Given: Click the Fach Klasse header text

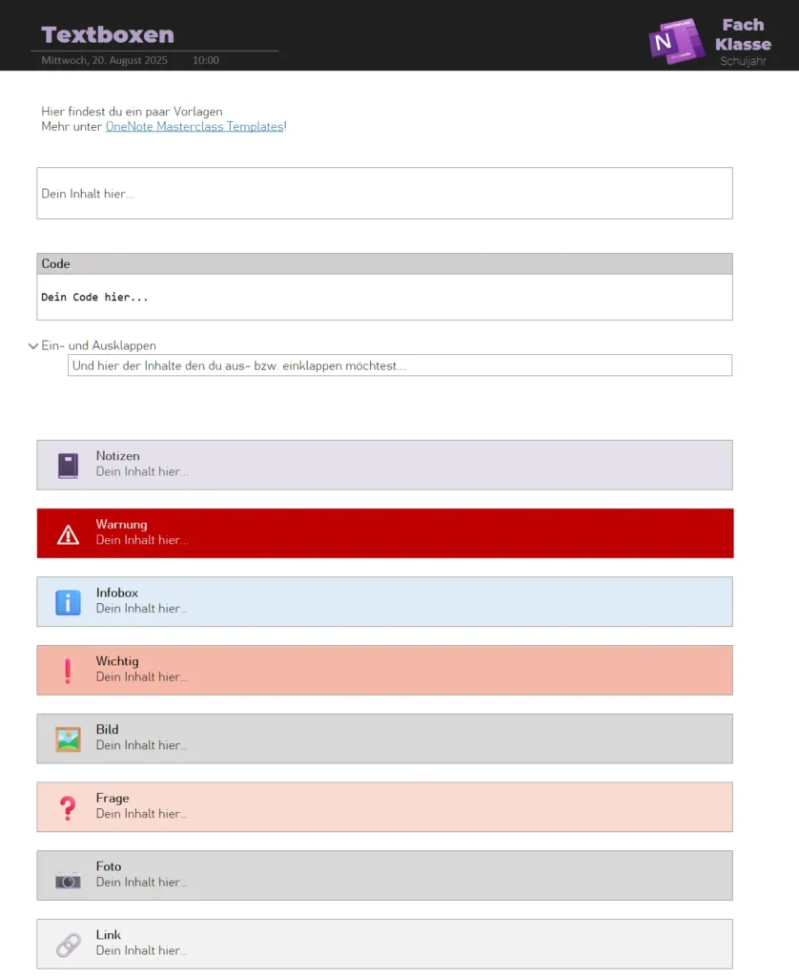Looking at the screenshot, I should 743,34.
